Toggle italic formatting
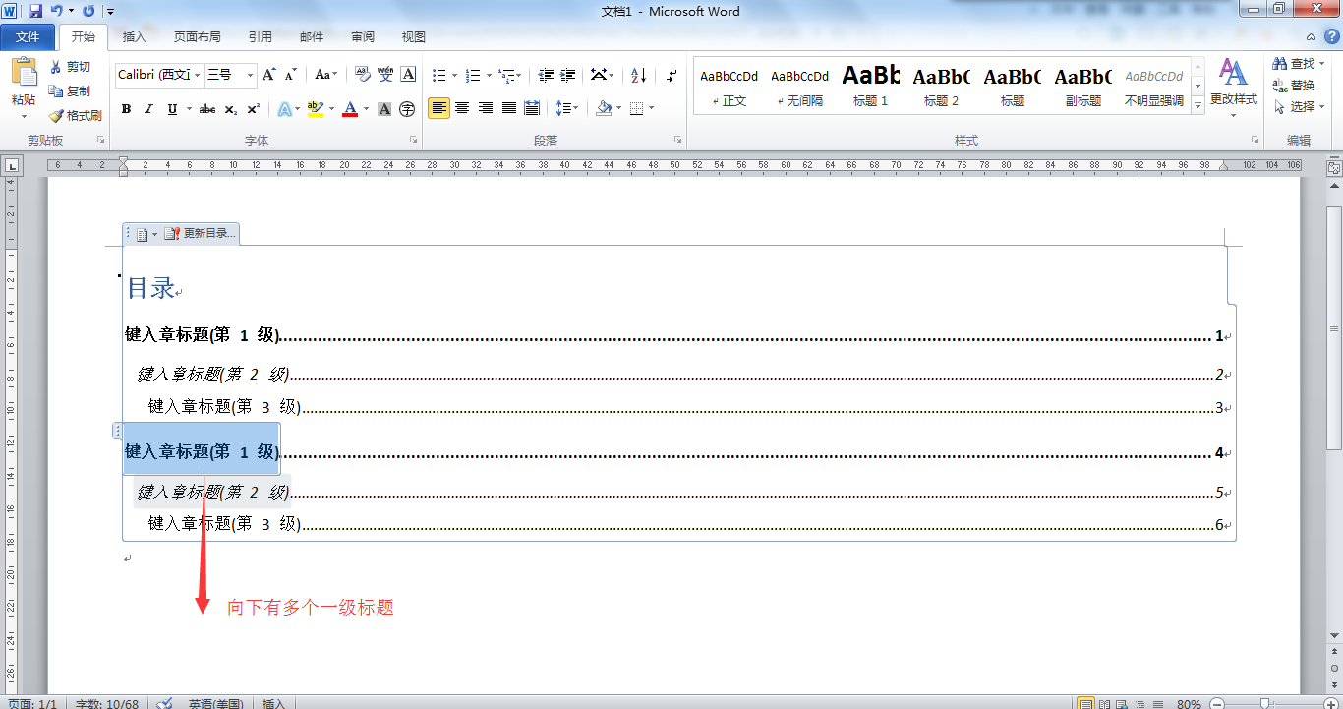This screenshot has height=709, width=1343. 148,109
